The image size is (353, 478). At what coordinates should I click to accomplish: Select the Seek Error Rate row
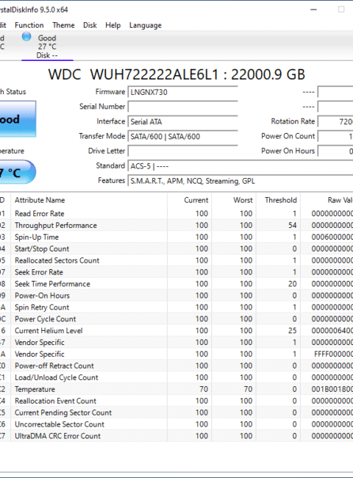[x=176, y=272]
